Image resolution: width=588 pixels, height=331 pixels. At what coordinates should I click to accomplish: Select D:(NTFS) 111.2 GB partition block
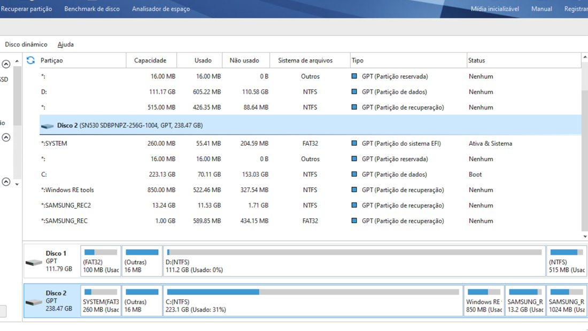354,261
